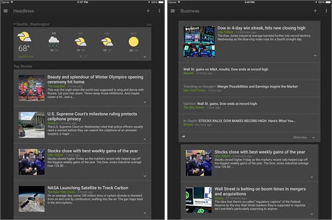Open the hamburger menu beside Headlines
This screenshot has width=332, height=220.
[6, 11]
